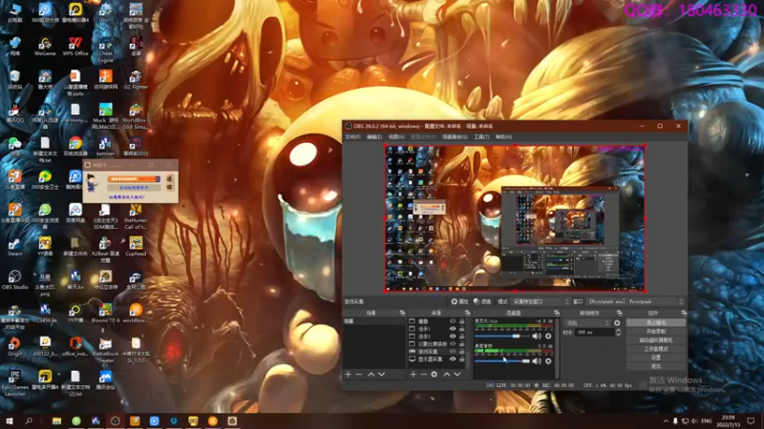Click first mixer channel volume slider
The width and height of the screenshot is (764, 429).
502,337
